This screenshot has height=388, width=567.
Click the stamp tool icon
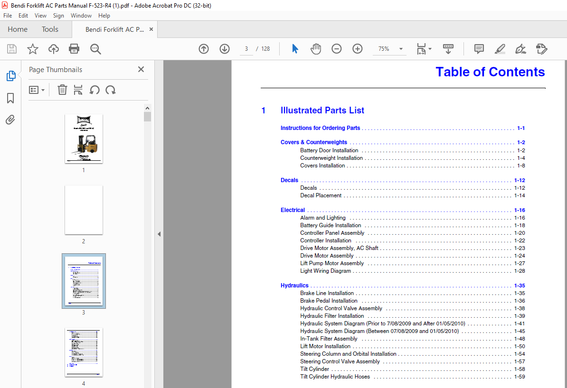click(x=541, y=49)
